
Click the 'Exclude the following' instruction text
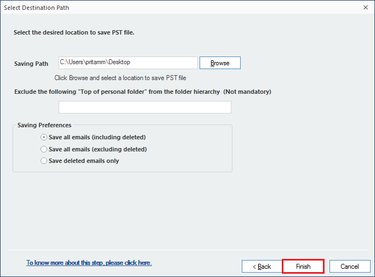click(x=143, y=92)
